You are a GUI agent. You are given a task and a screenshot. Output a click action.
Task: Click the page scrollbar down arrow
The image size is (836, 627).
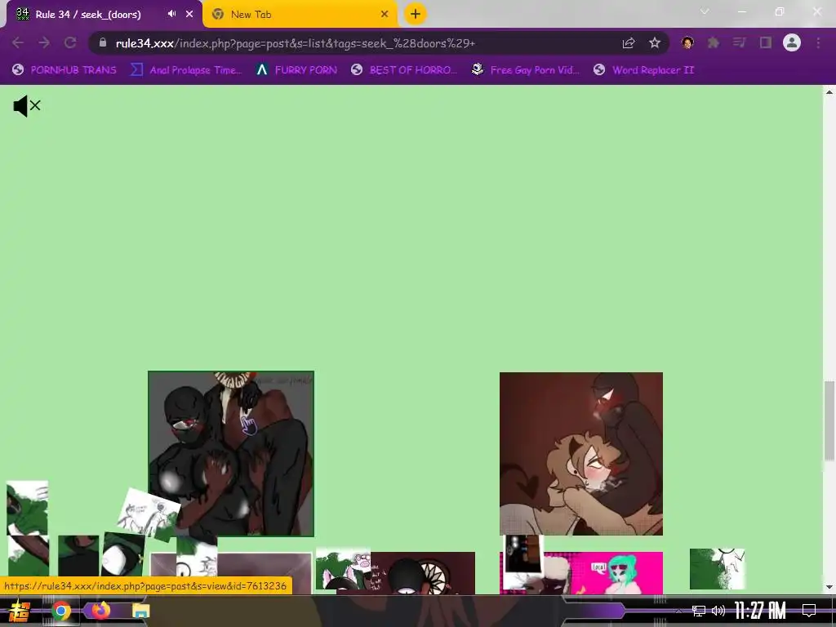[x=829, y=588]
